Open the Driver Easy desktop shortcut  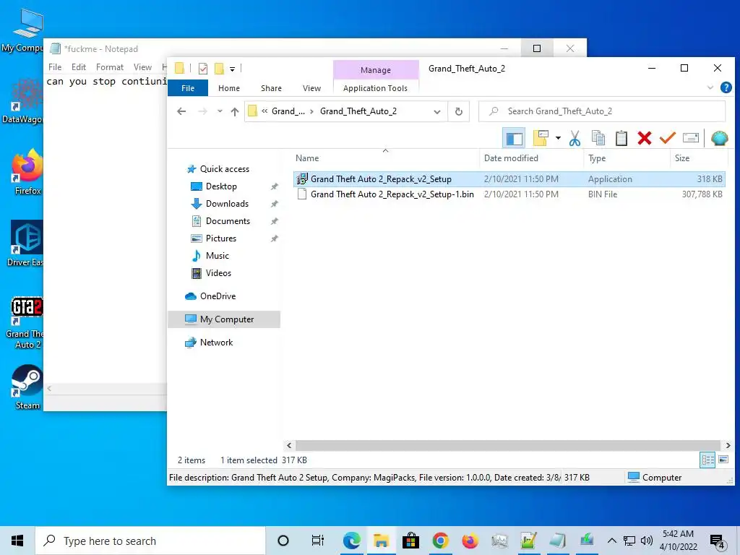27,244
